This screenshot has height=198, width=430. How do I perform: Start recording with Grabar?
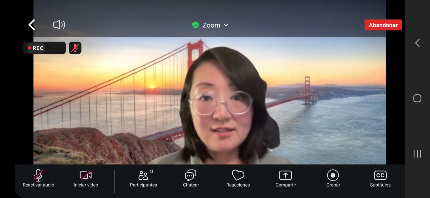point(333,179)
